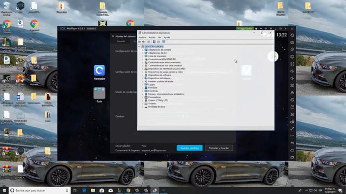Click Guardar cambios button
This screenshot has height=194, width=346.
(190, 148)
